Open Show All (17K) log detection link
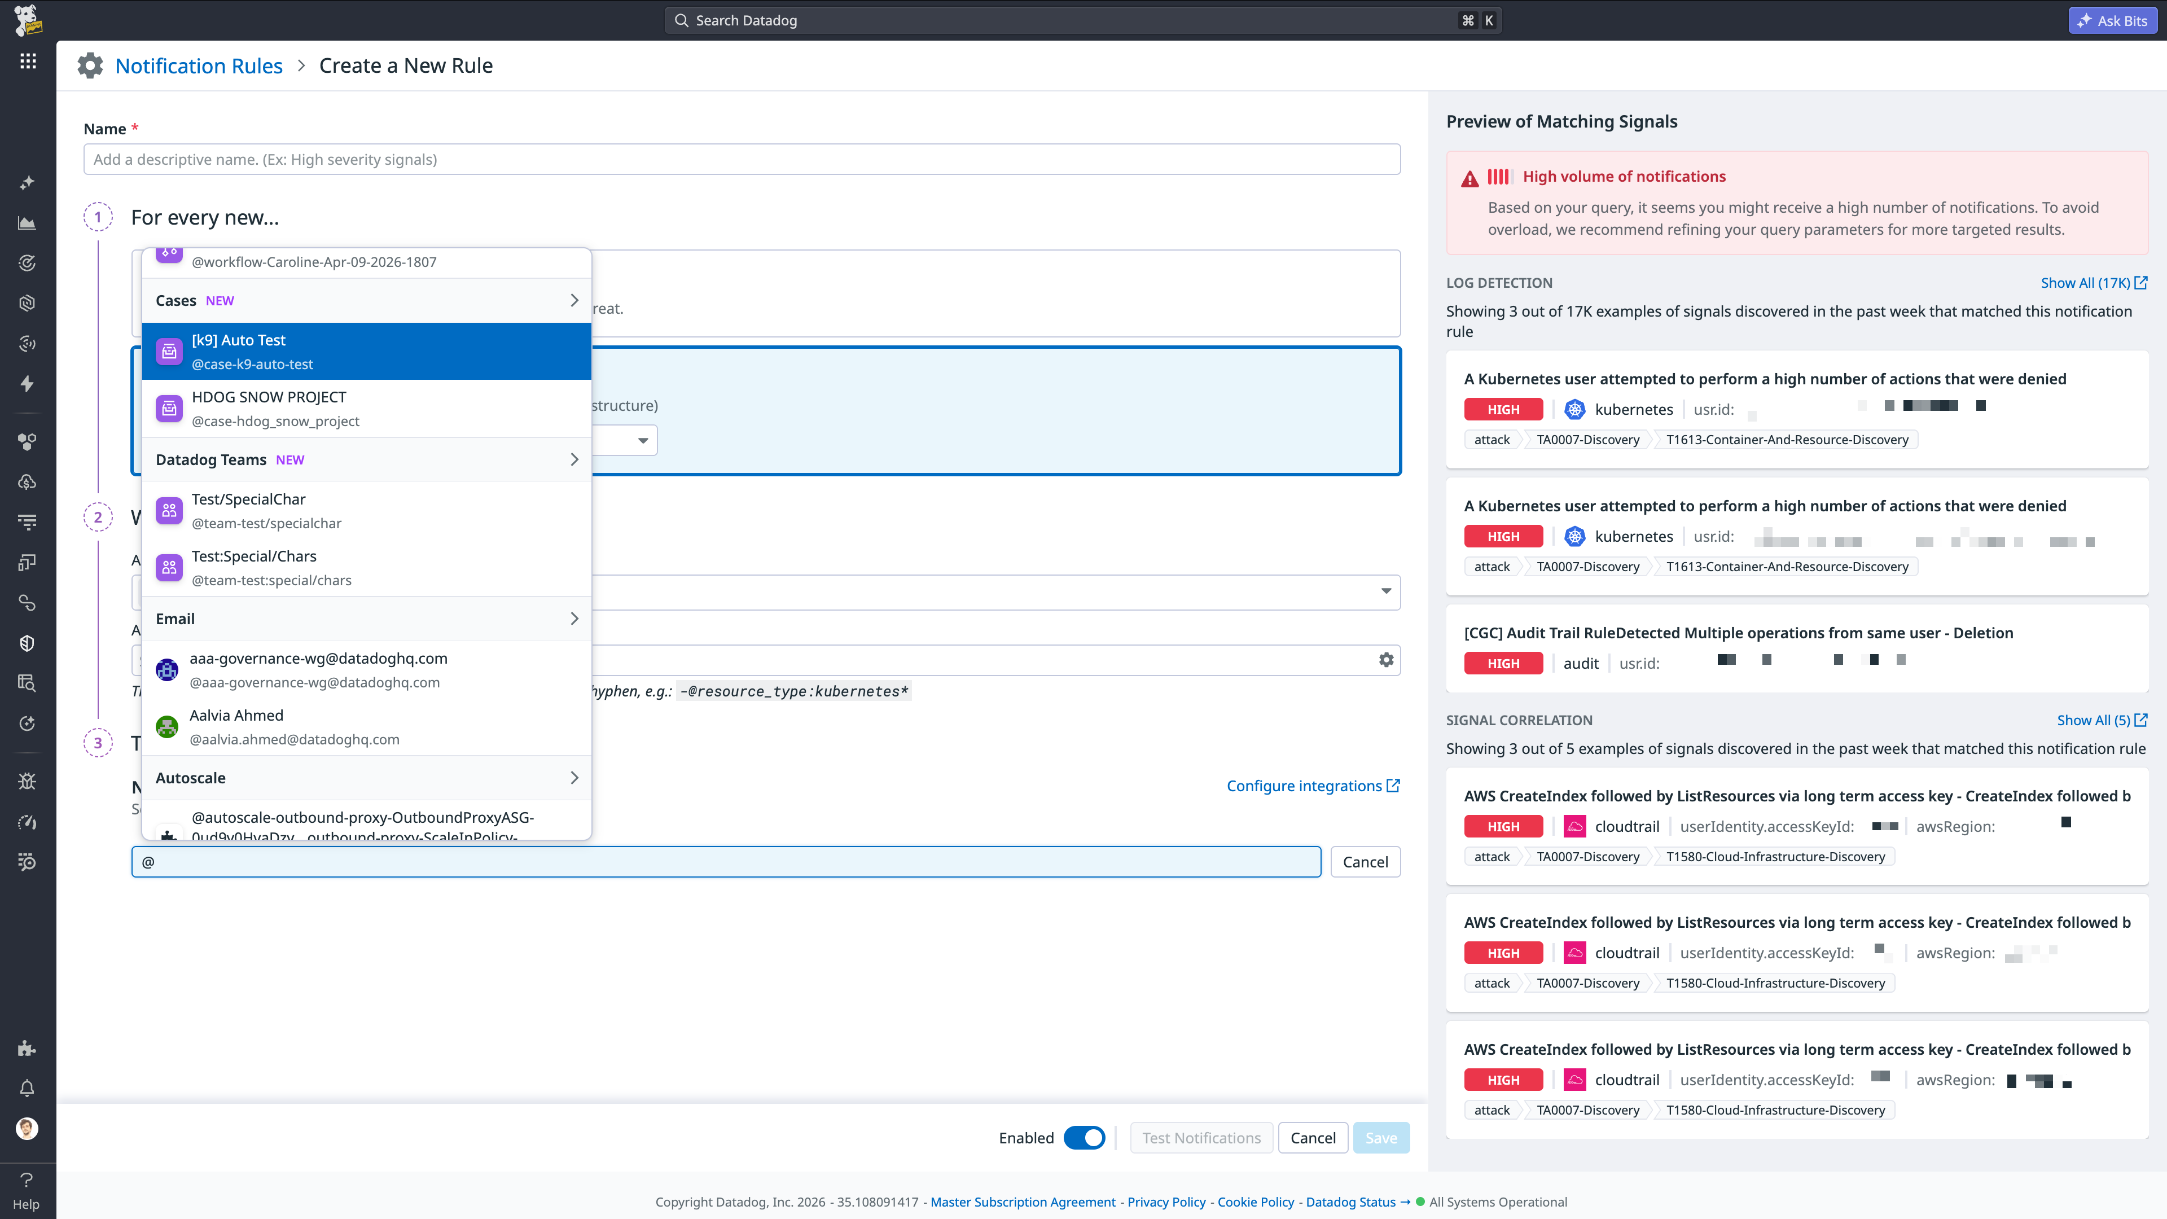 point(2094,283)
